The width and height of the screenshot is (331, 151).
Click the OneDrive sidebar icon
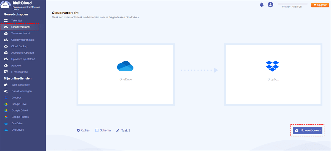click(x=6, y=123)
